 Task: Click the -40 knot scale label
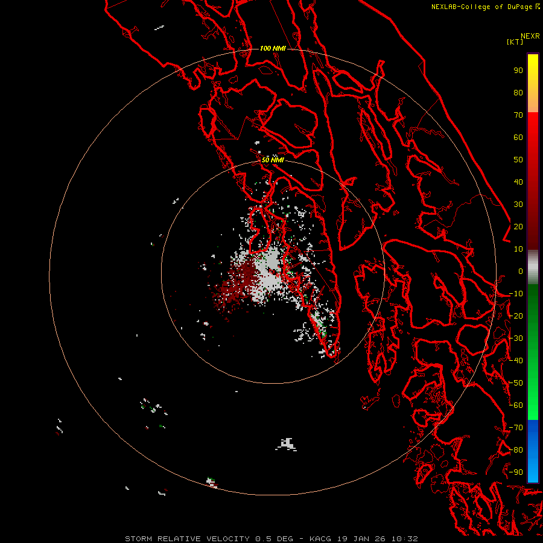516,361
